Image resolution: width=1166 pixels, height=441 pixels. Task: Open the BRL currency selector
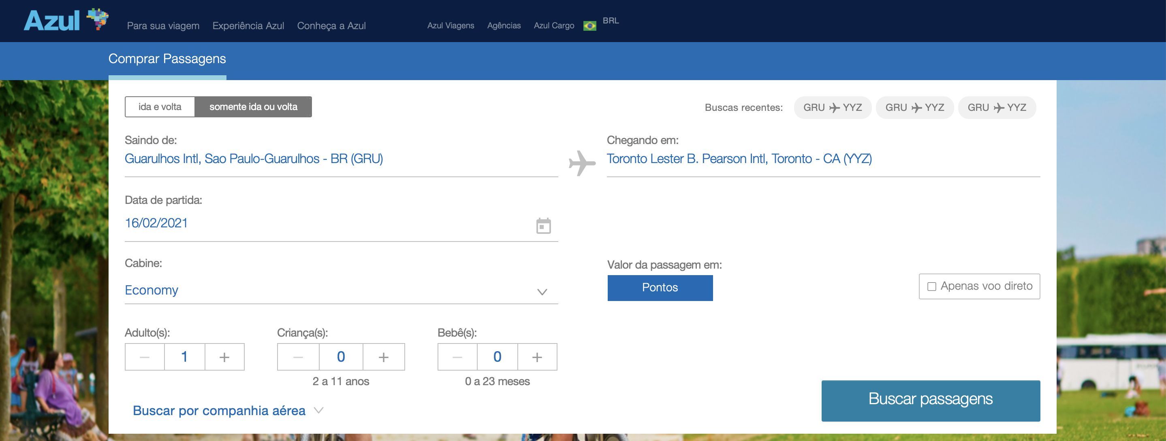click(x=611, y=21)
